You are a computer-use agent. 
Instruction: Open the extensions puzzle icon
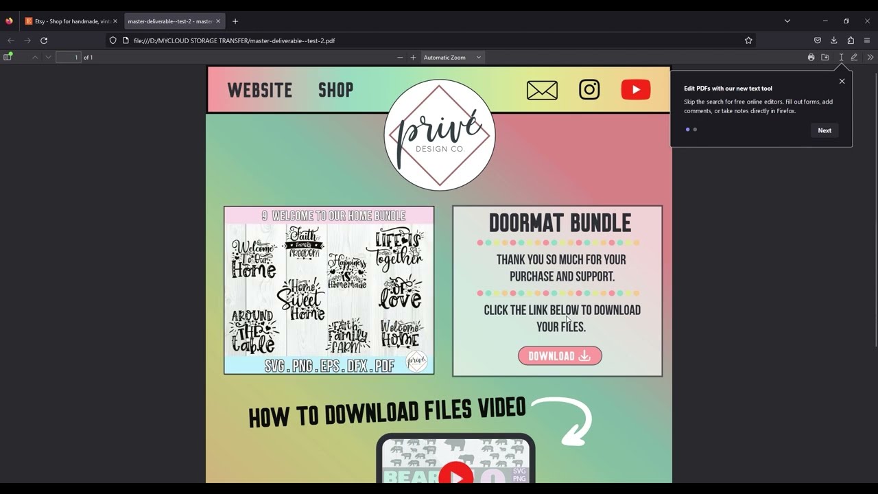point(851,40)
